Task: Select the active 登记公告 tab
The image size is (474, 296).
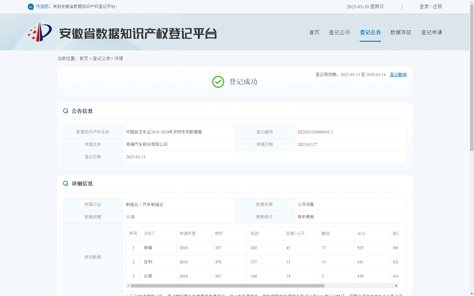Action: point(370,32)
